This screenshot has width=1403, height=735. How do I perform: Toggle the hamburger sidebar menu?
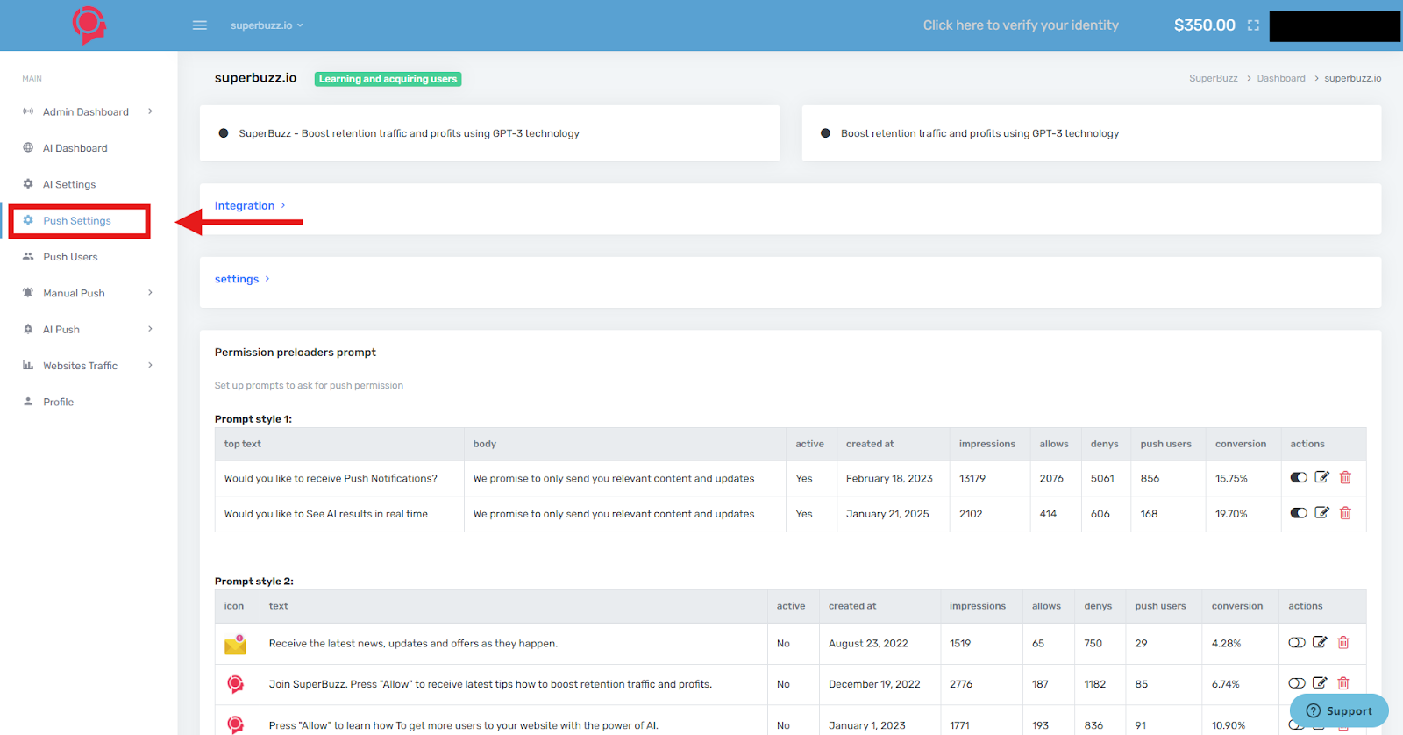200,25
